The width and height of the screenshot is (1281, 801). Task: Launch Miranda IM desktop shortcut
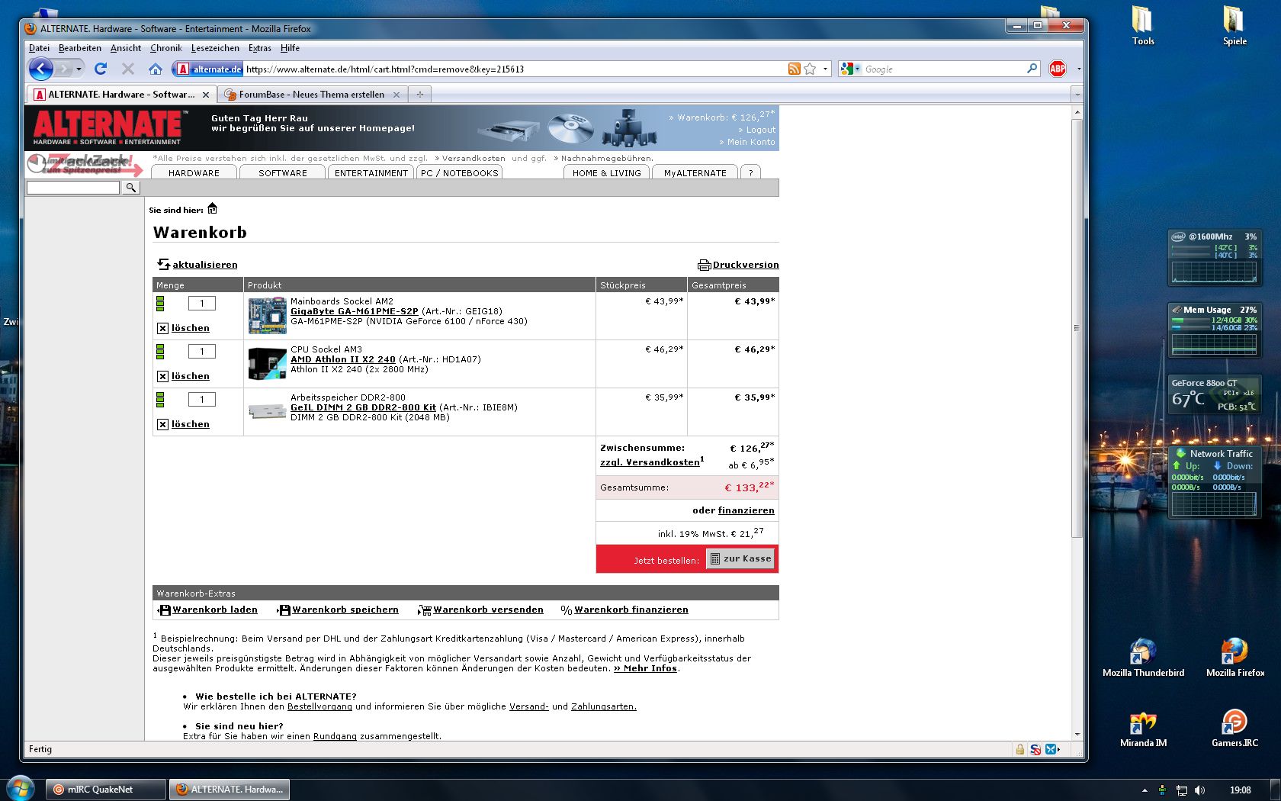click(1143, 729)
